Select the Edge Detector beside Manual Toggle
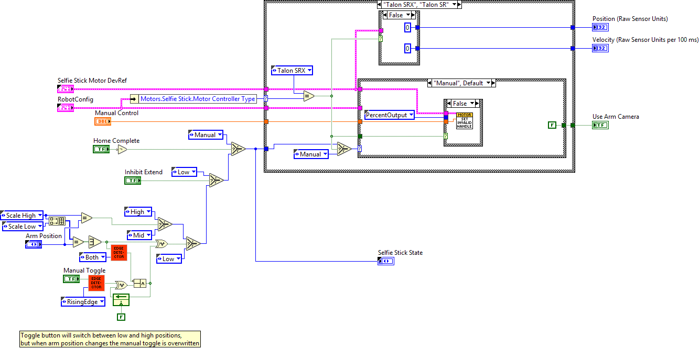 (96, 283)
